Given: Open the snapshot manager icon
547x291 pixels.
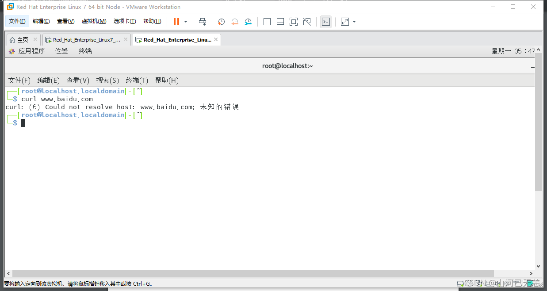Looking at the screenshot, I should (248, 22).
